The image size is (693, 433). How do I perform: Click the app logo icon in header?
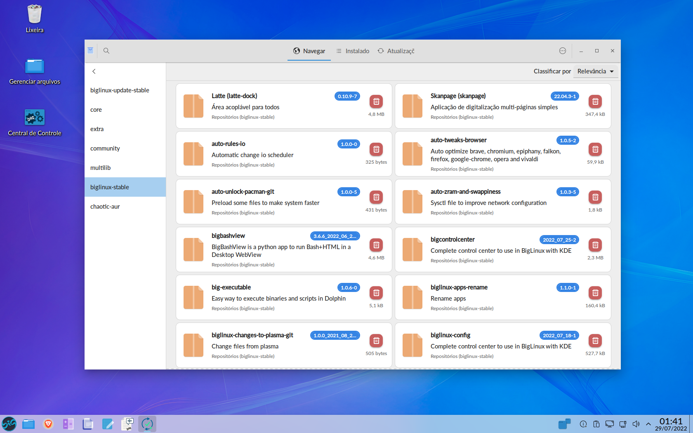click(90, 50)
